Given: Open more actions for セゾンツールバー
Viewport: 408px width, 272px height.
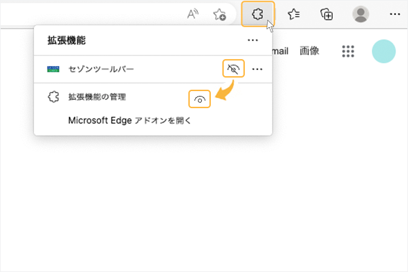Looking at the screenshot, I should (257, 69).
